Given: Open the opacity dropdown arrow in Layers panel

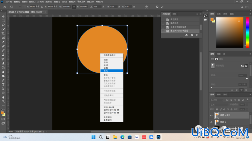Looking at the screenshot, I should pos(247,105).
